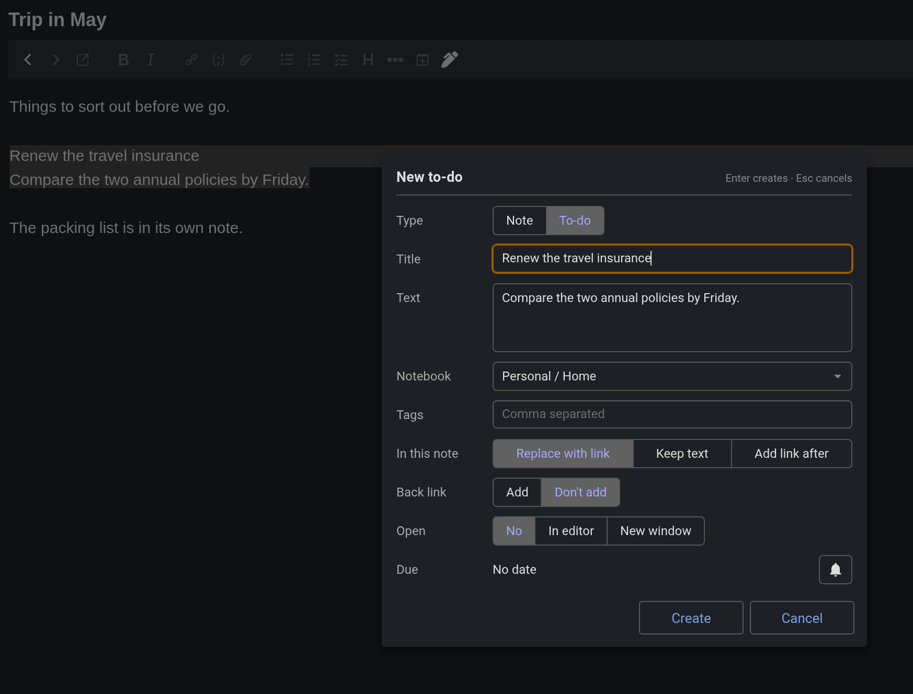This screenshot has width=913, height=694.
Task: Set Open to New window
Action: click(656, 531)
